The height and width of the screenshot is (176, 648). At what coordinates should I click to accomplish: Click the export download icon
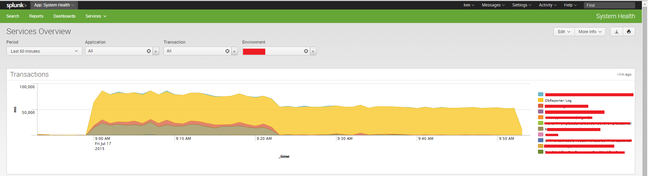click(x=616, y=31)
